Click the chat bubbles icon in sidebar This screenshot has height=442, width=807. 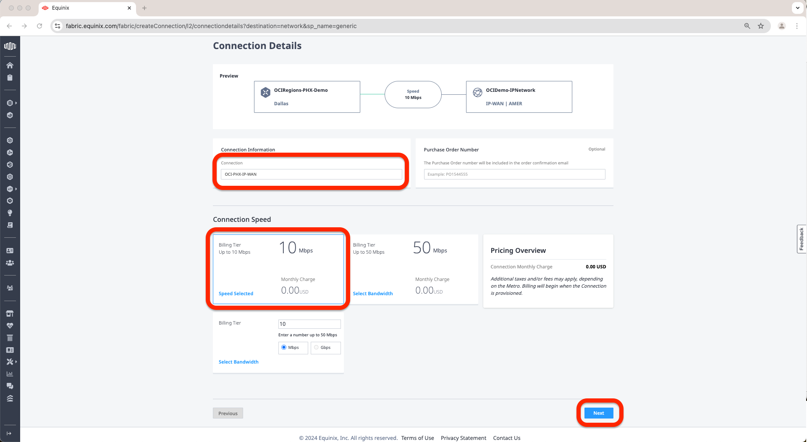10,386
